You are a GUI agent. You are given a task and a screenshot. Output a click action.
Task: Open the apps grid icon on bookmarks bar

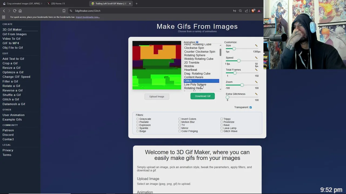[4, 17]
